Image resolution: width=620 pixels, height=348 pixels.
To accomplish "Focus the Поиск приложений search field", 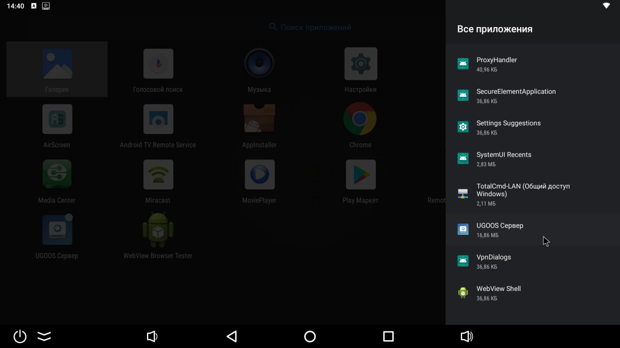I will point(310,27).
